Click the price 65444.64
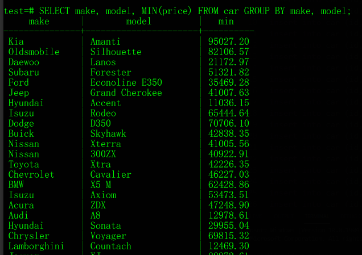The image size is (362, 255). (229, 113)
